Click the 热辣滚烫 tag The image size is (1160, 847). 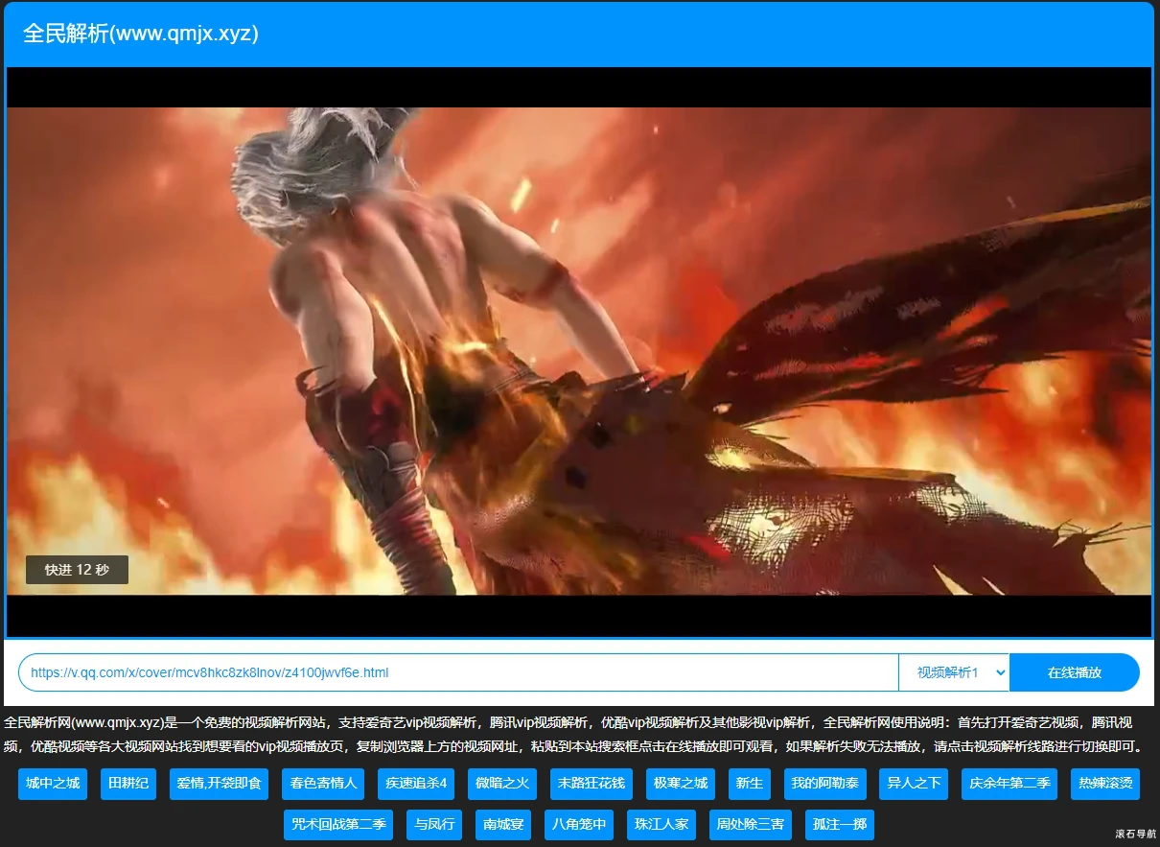1105,784
